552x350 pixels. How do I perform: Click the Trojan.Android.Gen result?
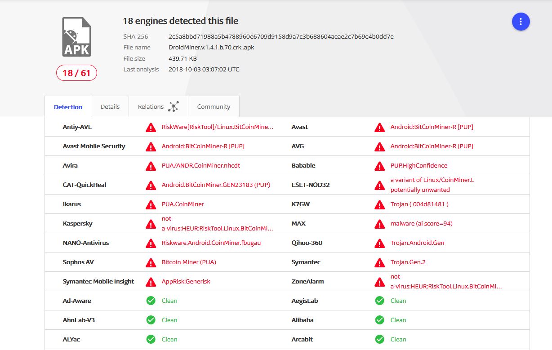pyautogui.click(x=417, y=243)
